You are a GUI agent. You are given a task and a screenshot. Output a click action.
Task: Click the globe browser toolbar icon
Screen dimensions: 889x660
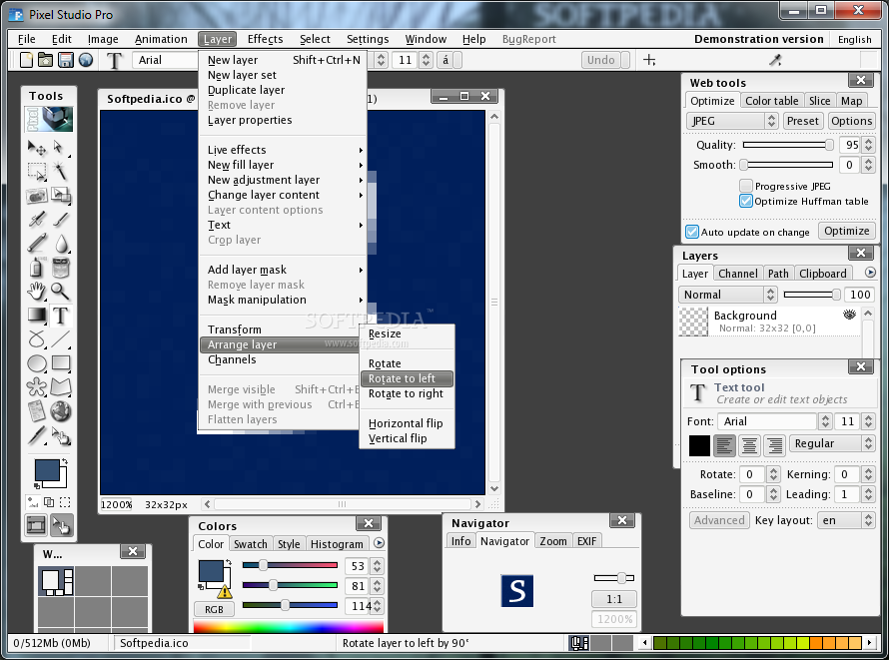pyautogui.click(x=86, y=60)
